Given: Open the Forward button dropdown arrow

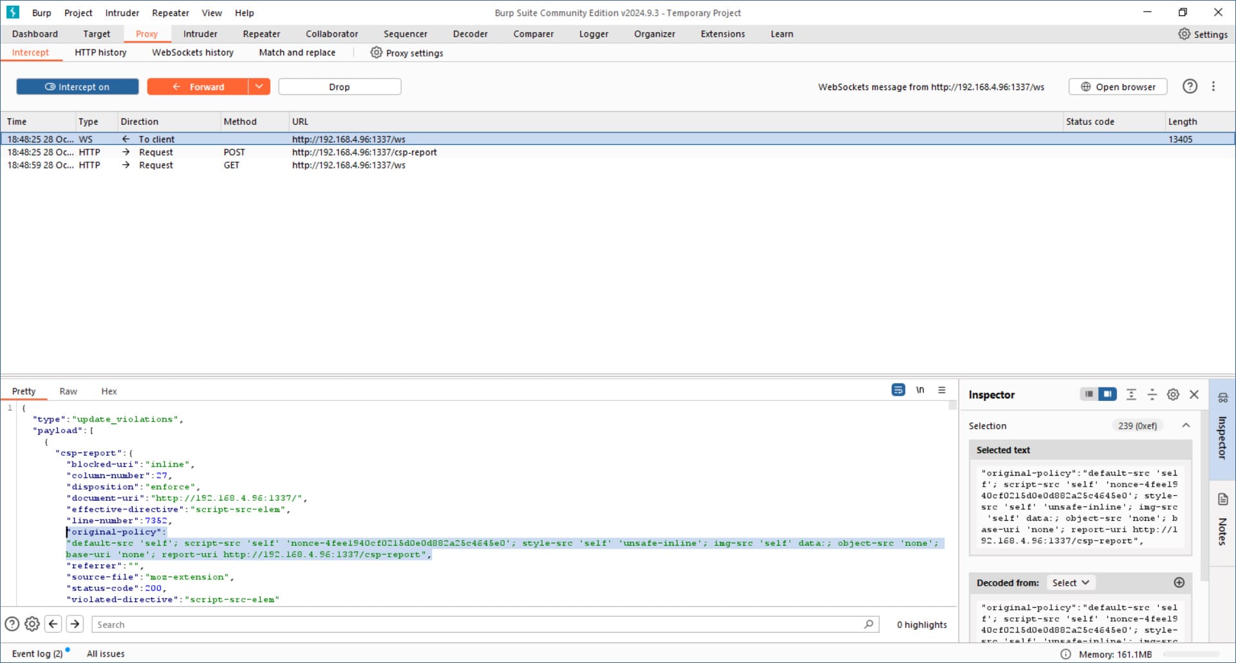Looking at the screenshot, I should [259, 86].
